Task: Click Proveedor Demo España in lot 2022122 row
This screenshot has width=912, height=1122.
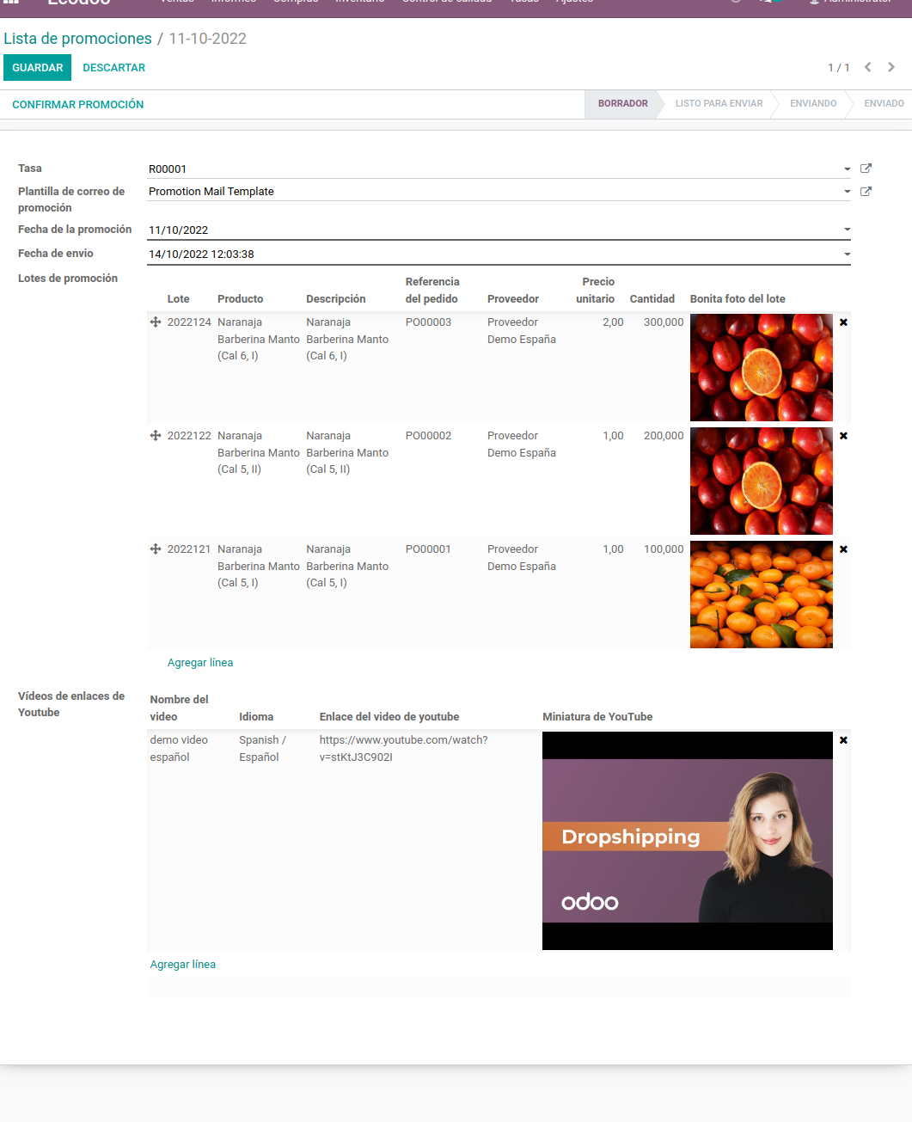Action: pyautogui.click(x=522, y=445)
